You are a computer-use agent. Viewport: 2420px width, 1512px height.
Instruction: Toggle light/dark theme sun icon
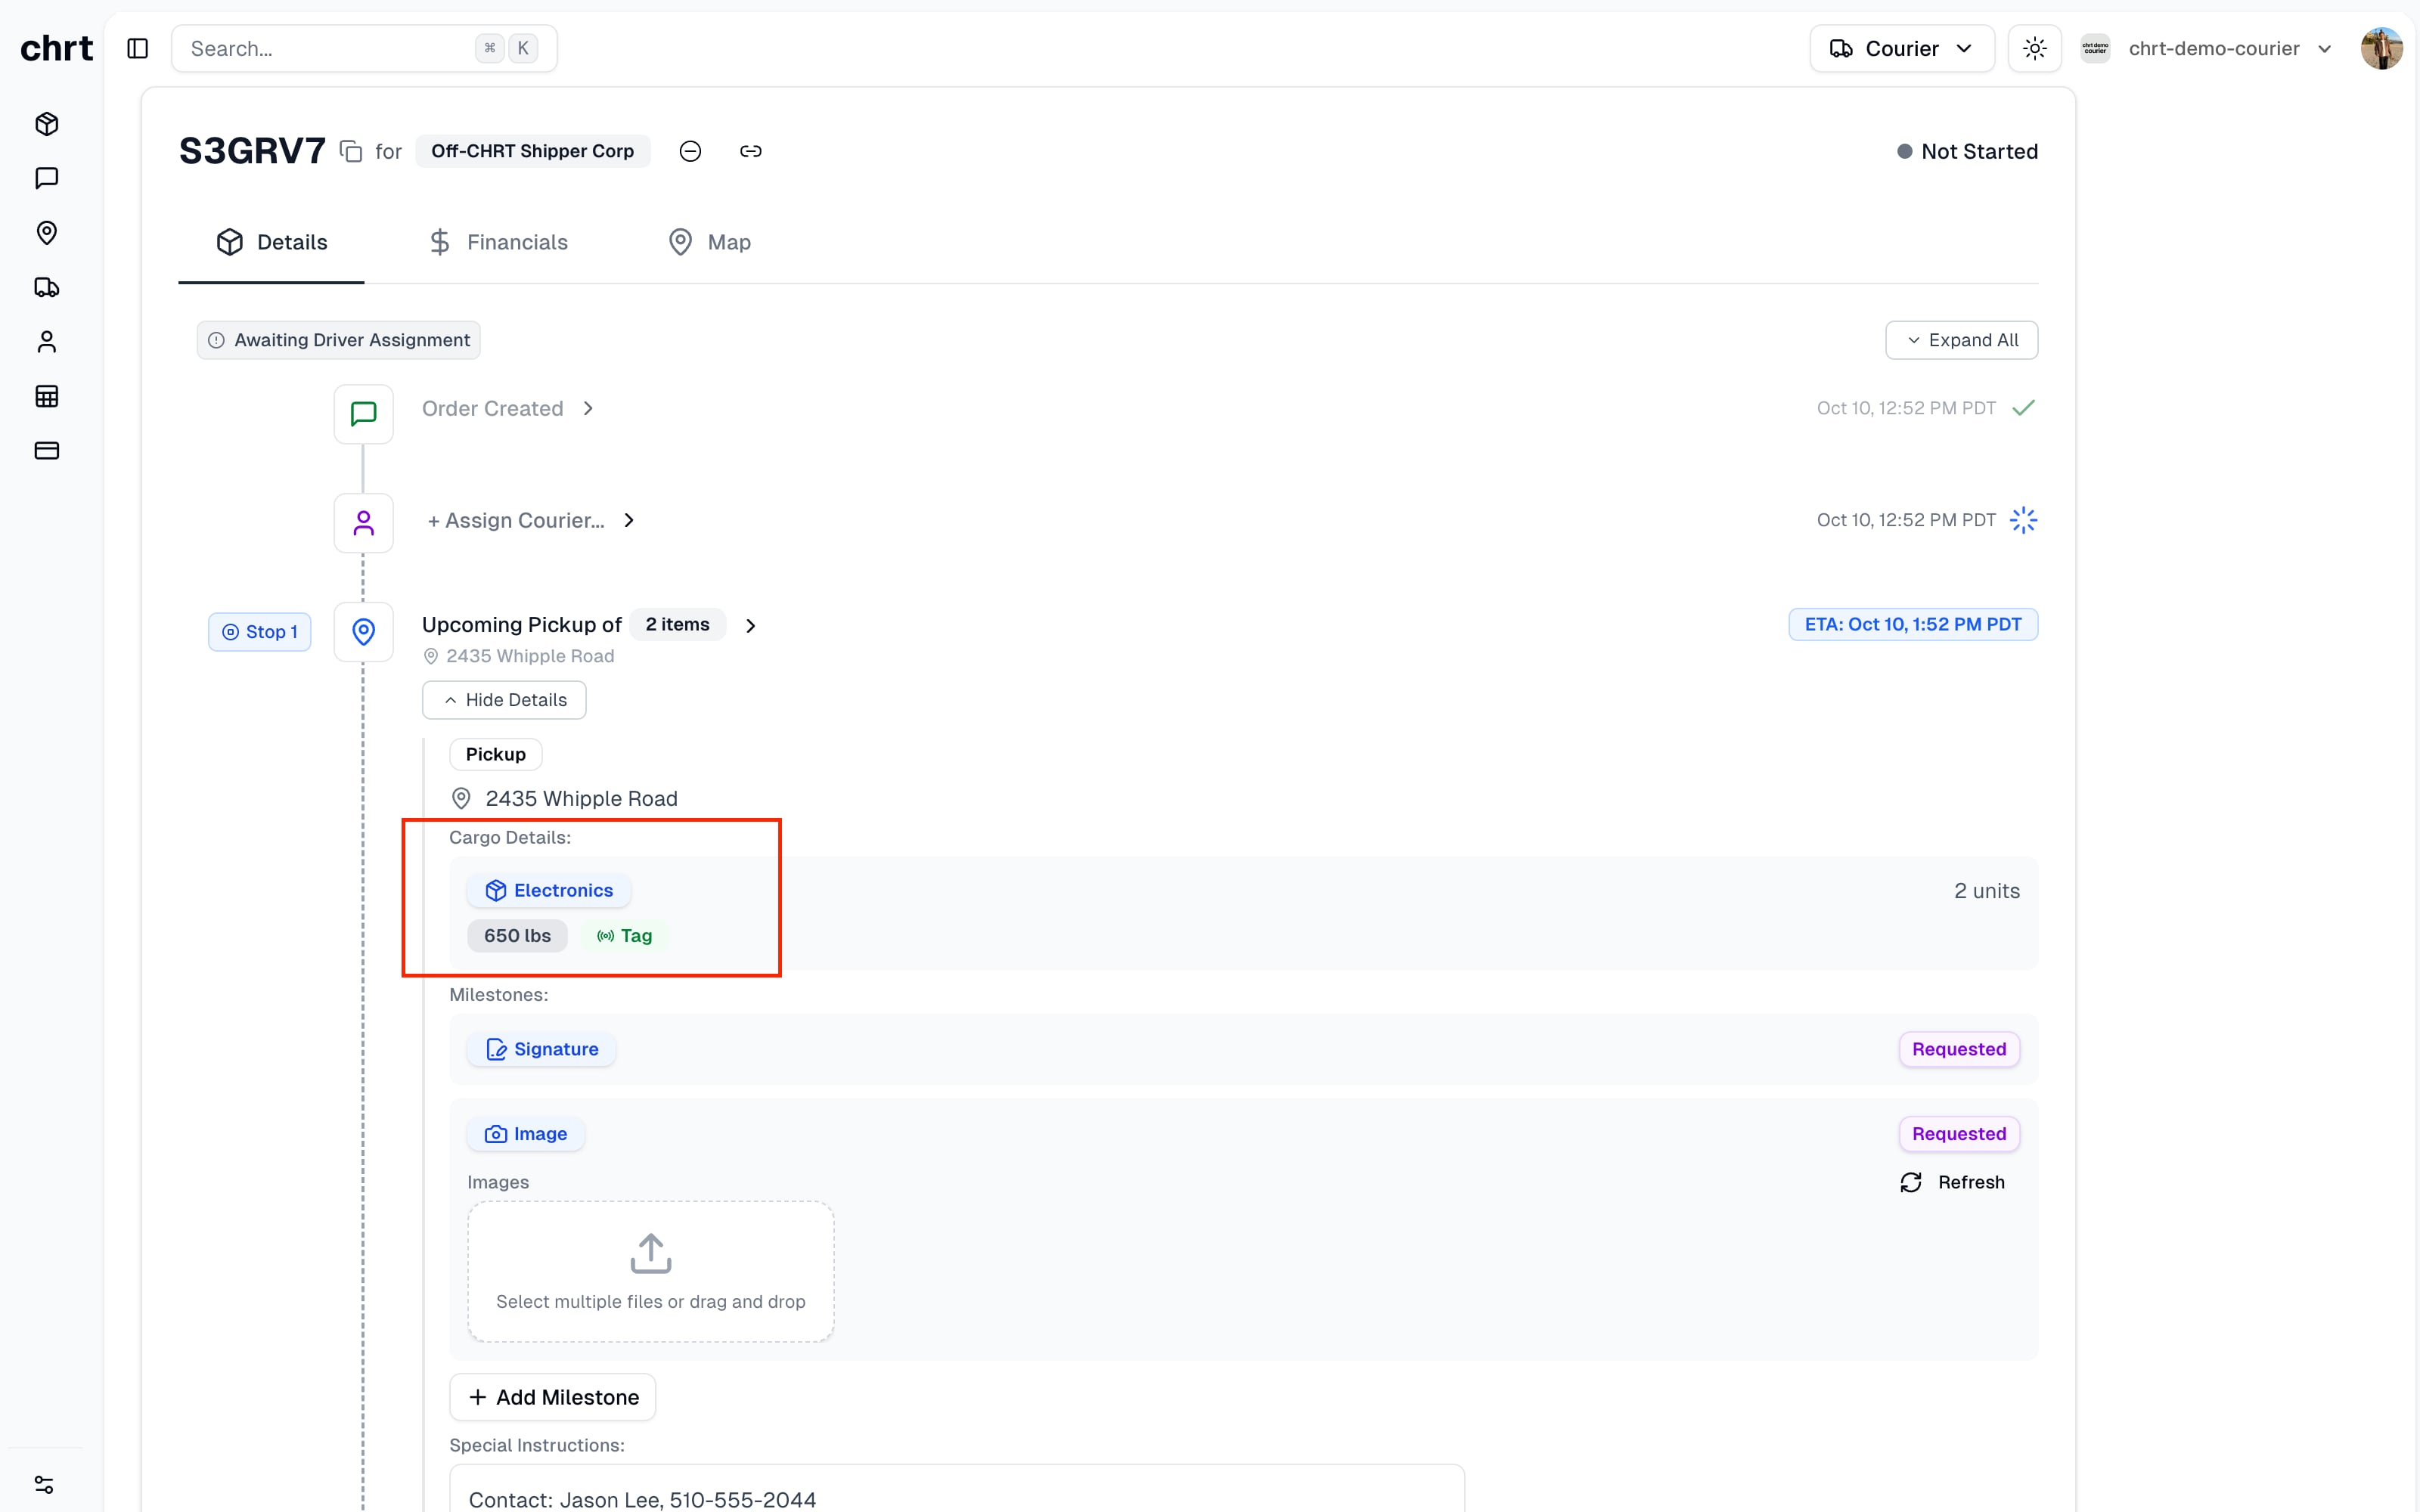[x=2034, y=48]
